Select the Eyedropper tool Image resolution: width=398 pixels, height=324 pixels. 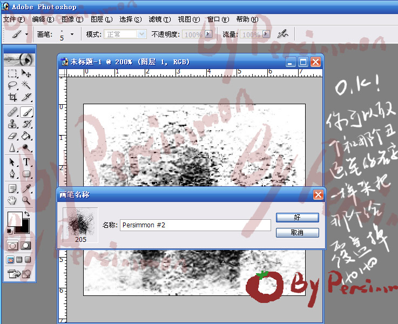point(26,189)
